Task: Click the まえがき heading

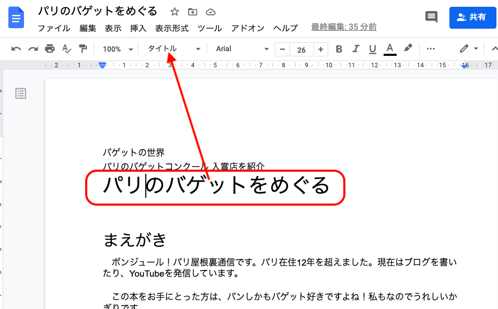Action: pos(135,240)
